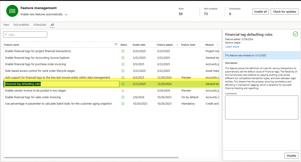This screenshot has width=301, height=162.
Task: Click the sort arrow beside Feature added
Action: point(177,45)
